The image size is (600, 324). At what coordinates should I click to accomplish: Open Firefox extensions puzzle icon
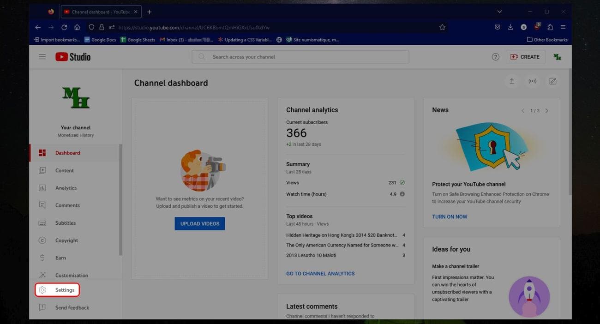pos(550,27)
